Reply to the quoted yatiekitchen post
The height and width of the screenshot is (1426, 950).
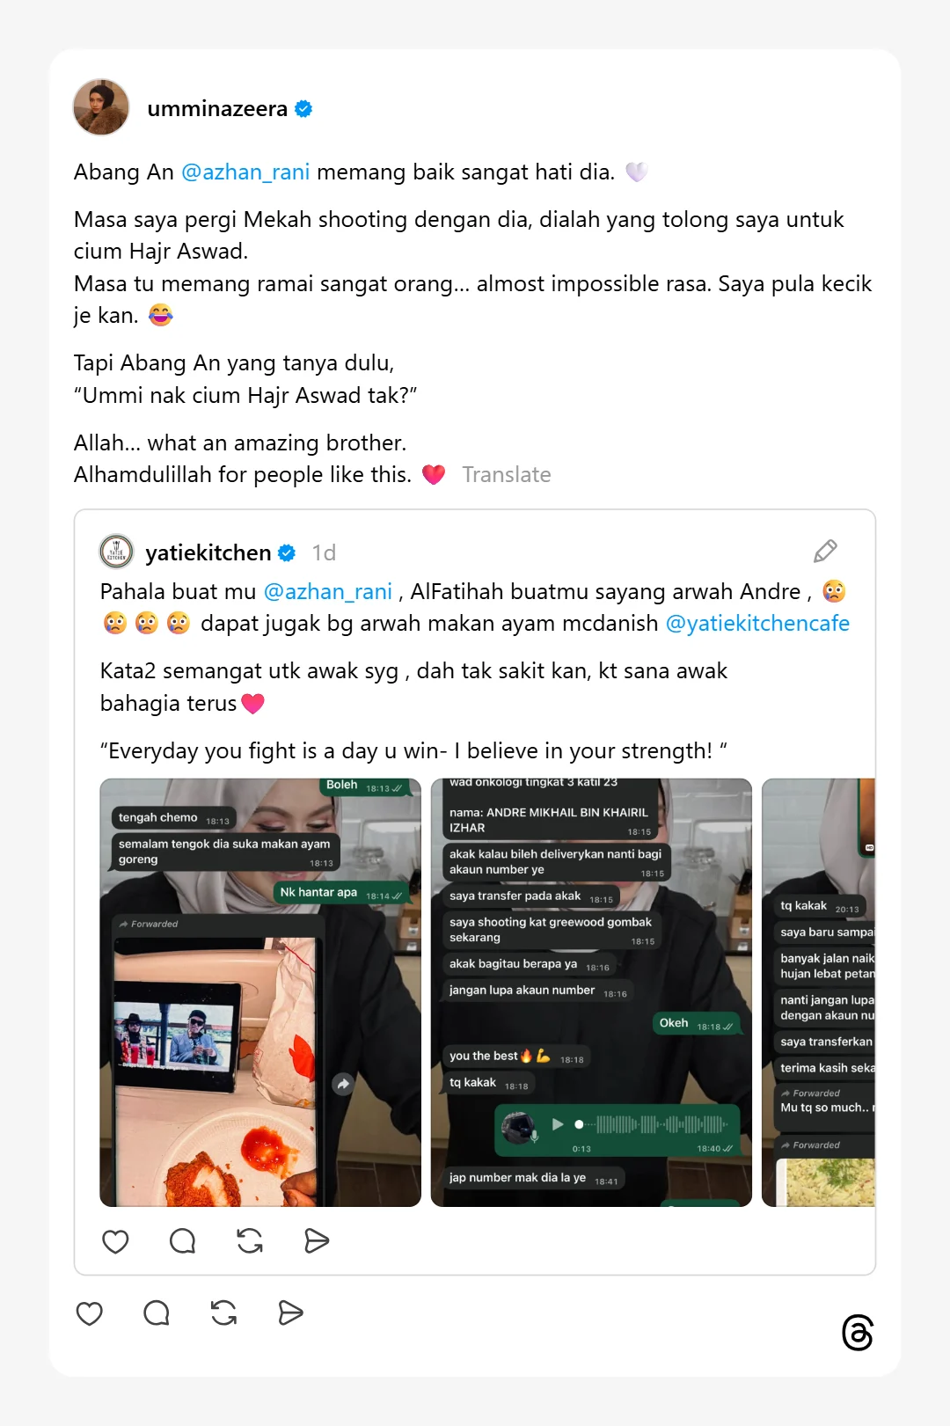pos(182,1241)
